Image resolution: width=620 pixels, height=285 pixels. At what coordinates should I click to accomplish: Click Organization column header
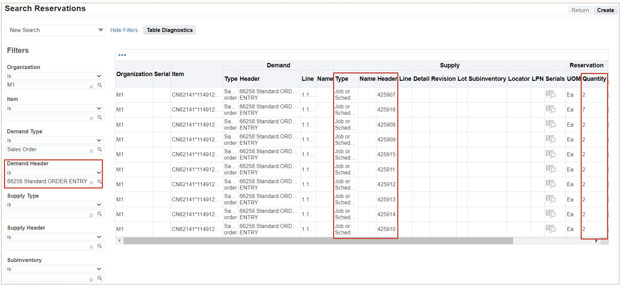[x=134, y=73]
